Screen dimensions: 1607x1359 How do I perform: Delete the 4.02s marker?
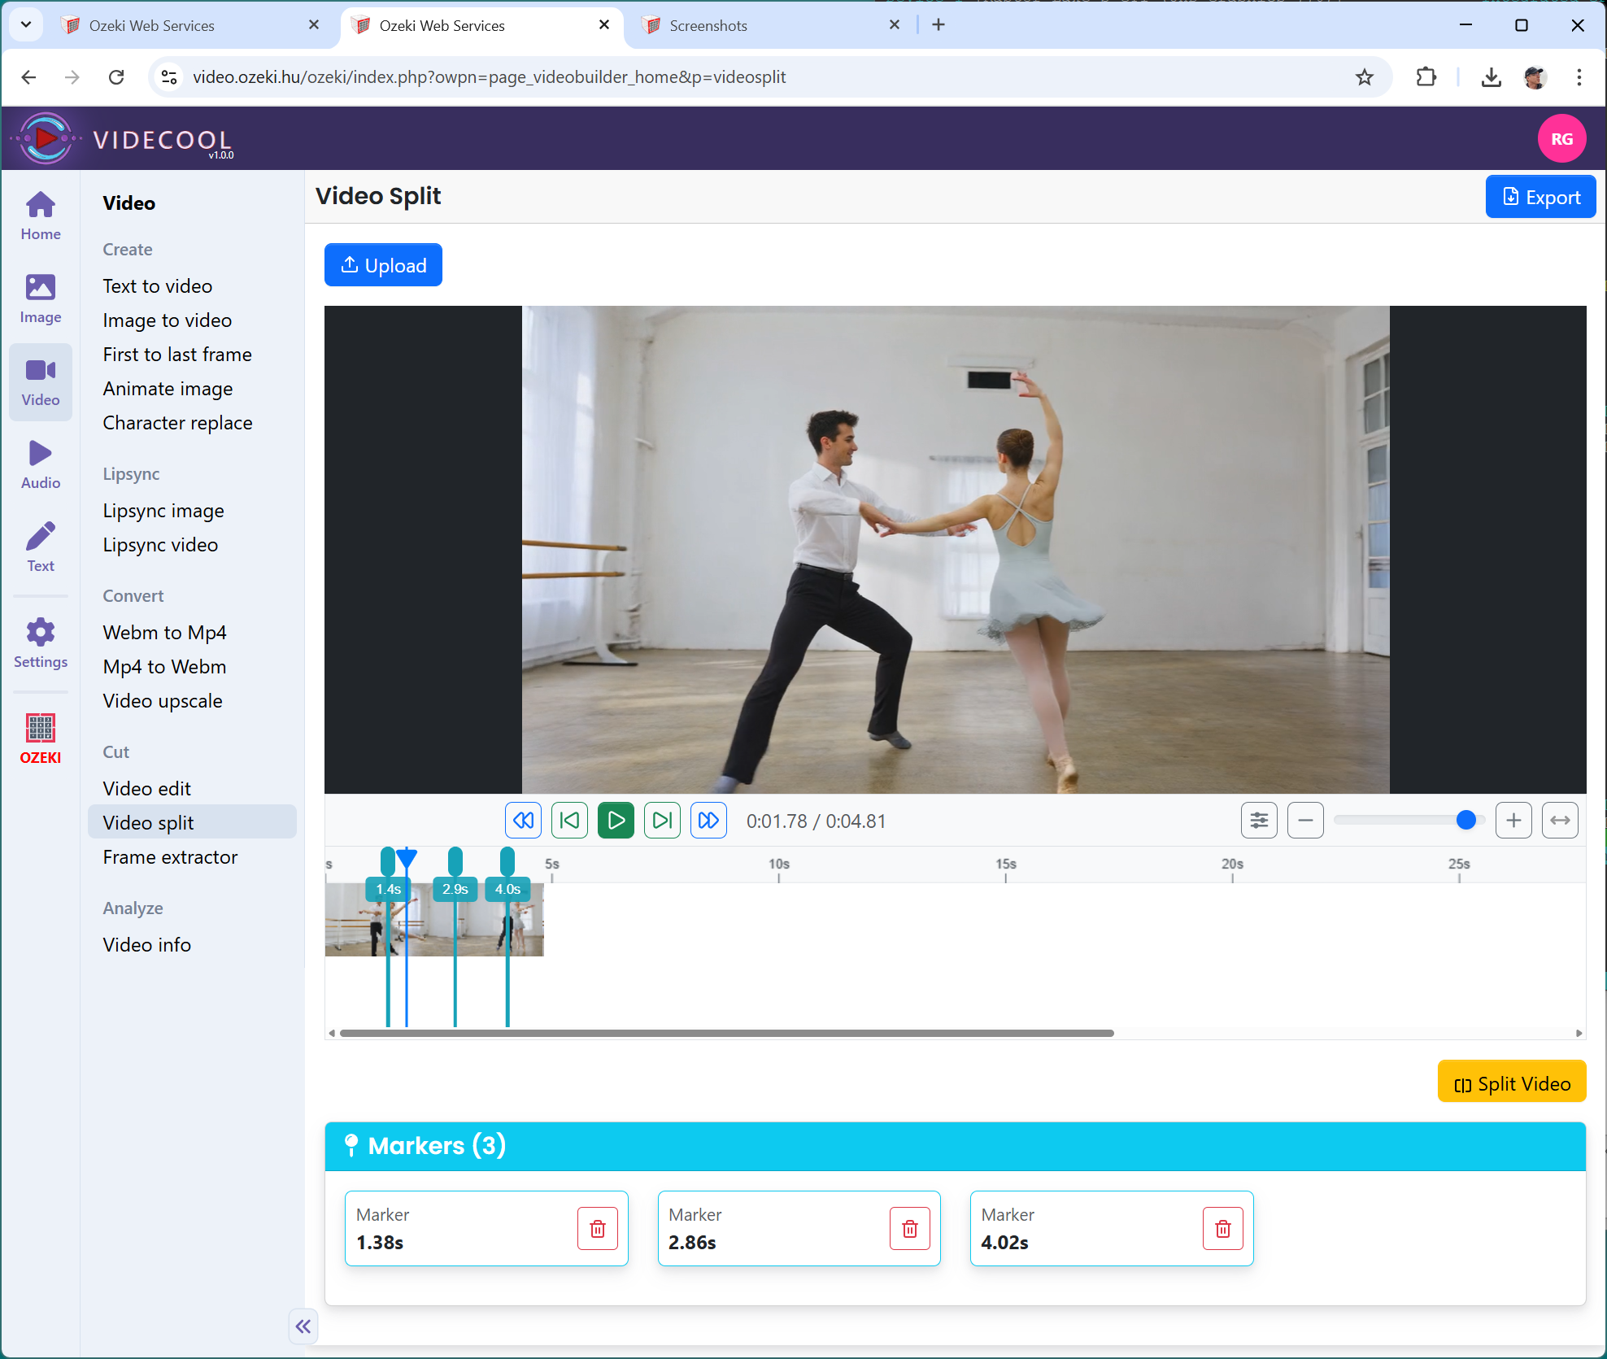(1222, 1228)
